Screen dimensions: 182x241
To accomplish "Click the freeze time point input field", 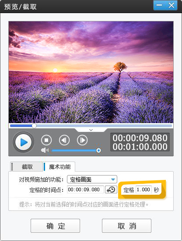I will tap(85, 189).
